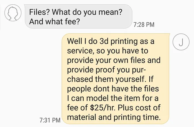Click the "service, so you have to" line

point(108,51)
